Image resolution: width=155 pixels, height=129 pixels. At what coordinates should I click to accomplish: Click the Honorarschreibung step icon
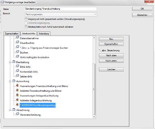(17, 114)
